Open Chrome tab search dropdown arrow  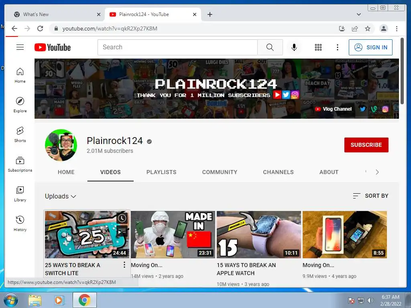click(359, 14)
